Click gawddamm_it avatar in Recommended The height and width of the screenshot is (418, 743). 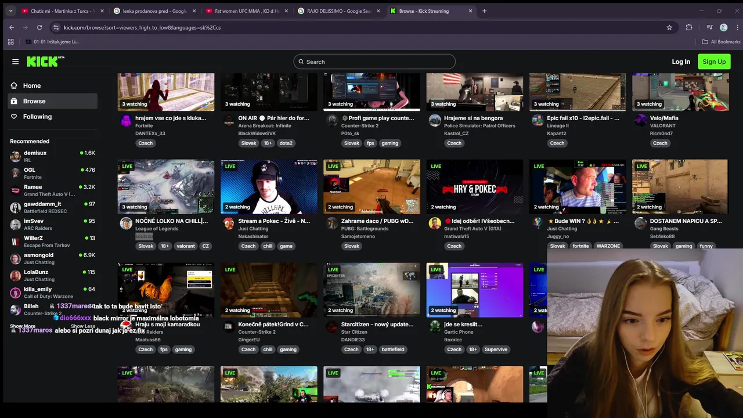click(x=16, y=207)
